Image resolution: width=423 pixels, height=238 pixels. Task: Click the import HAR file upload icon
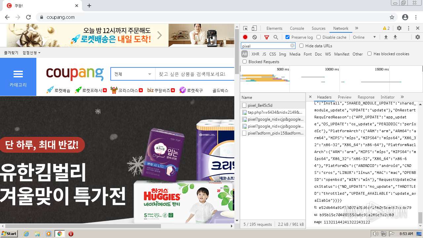386,37
